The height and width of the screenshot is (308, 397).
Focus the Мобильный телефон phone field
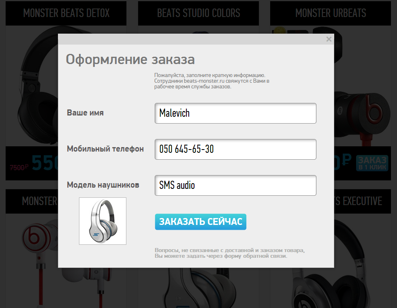coord(235,149)
